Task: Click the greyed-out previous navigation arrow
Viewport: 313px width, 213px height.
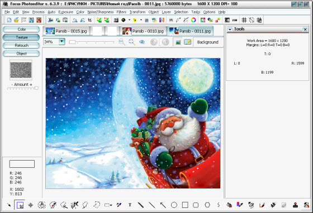Action: 154,42
